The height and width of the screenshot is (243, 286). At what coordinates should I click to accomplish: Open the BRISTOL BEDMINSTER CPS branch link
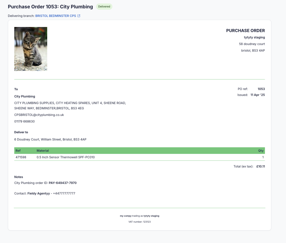[x=56, y=16]
